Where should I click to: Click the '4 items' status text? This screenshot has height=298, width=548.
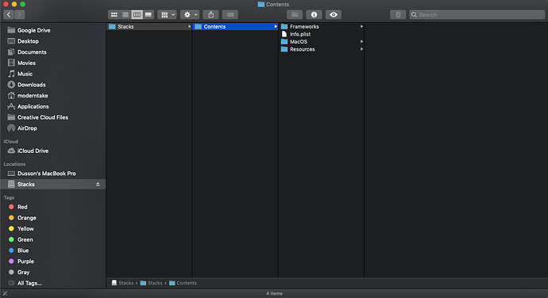pos(274,293)
